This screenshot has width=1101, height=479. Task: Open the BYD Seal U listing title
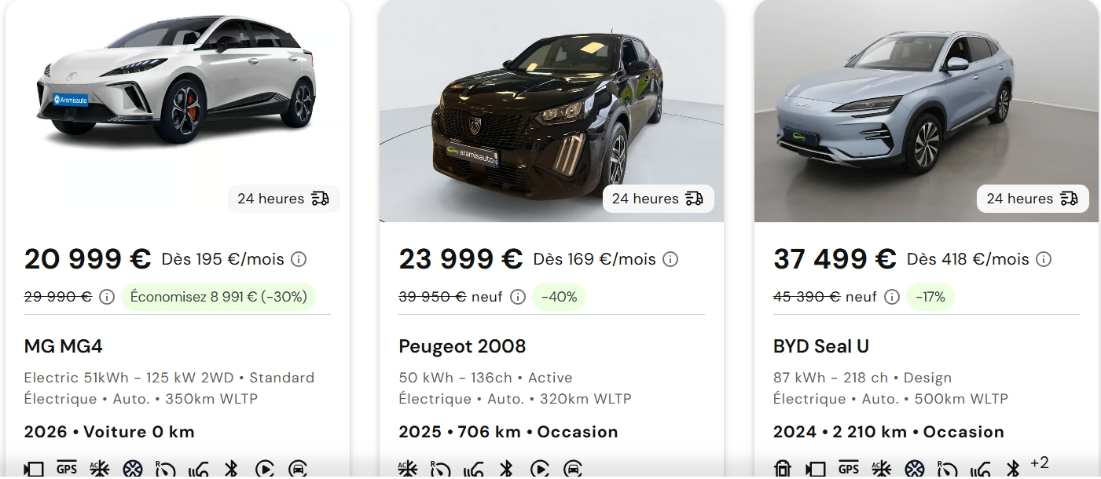(x=820, y=346)
